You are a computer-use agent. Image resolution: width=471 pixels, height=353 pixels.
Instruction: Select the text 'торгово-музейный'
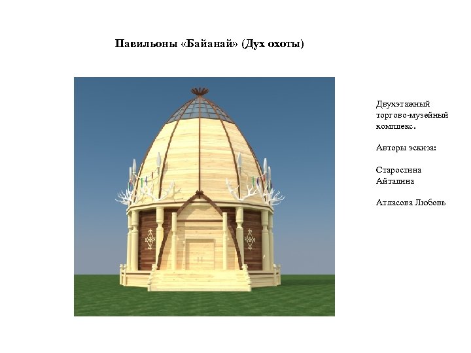pyautogui.click(x=412, y=115)
